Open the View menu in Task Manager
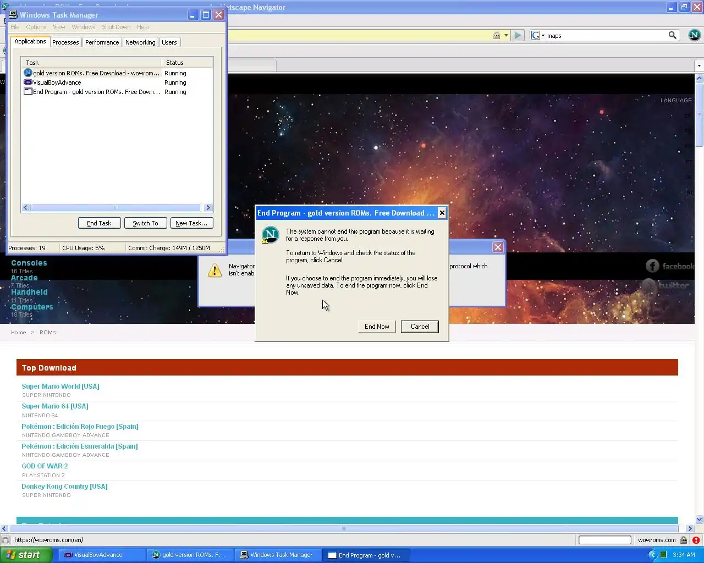Image resolution: width=704 pixels, height=563 pixels. (x=59, y=27)
